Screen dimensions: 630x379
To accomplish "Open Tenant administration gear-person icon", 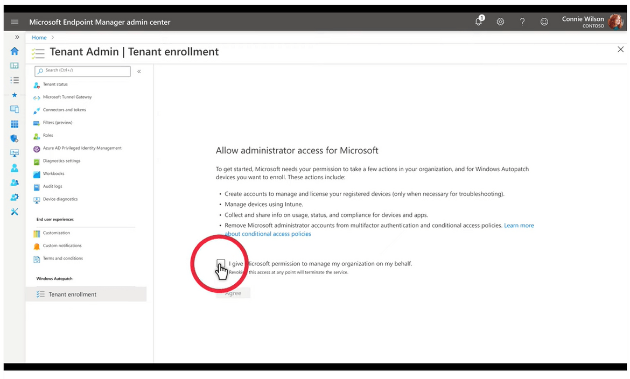I will [15, 197].
